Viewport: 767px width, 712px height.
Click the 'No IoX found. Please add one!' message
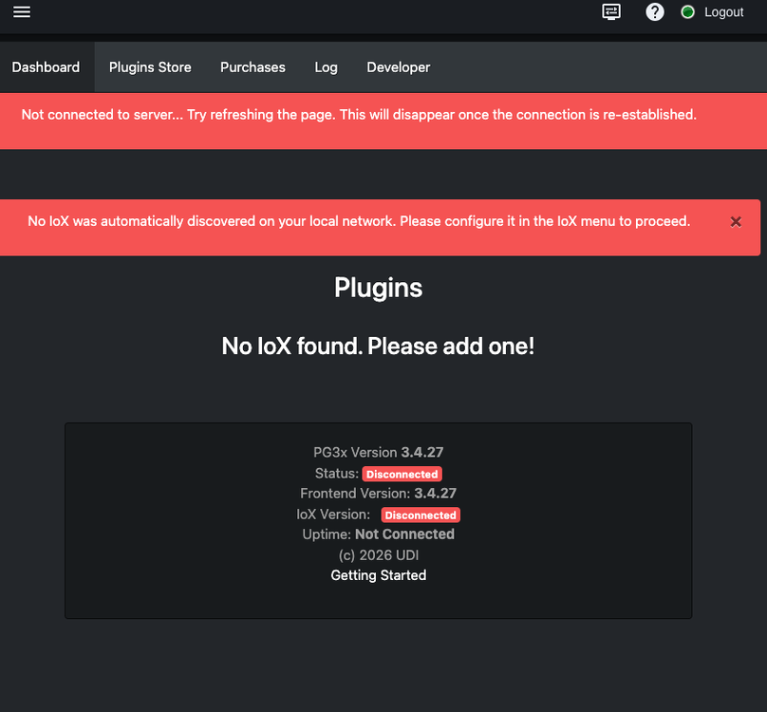378,346
